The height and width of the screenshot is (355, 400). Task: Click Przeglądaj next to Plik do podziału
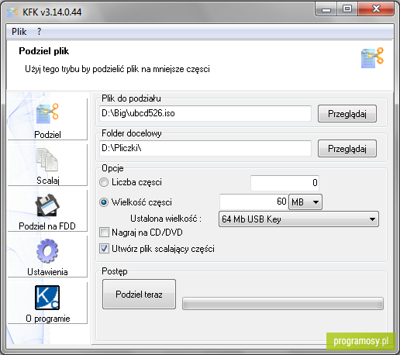click(x=347, y=114)
